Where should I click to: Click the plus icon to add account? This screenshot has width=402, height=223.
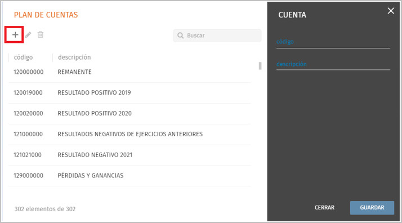[15, 34]
